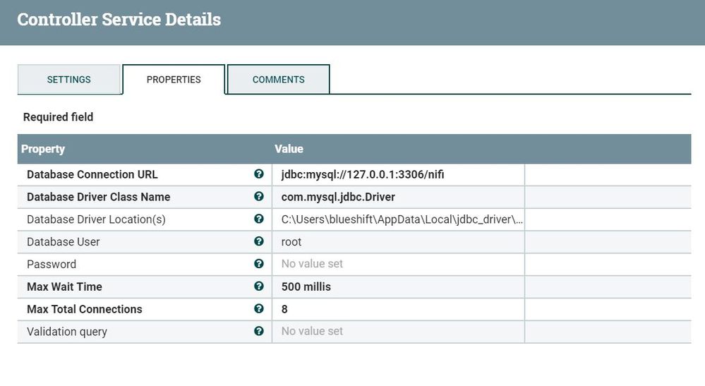Edit the Database User root value

pos(398,242)
